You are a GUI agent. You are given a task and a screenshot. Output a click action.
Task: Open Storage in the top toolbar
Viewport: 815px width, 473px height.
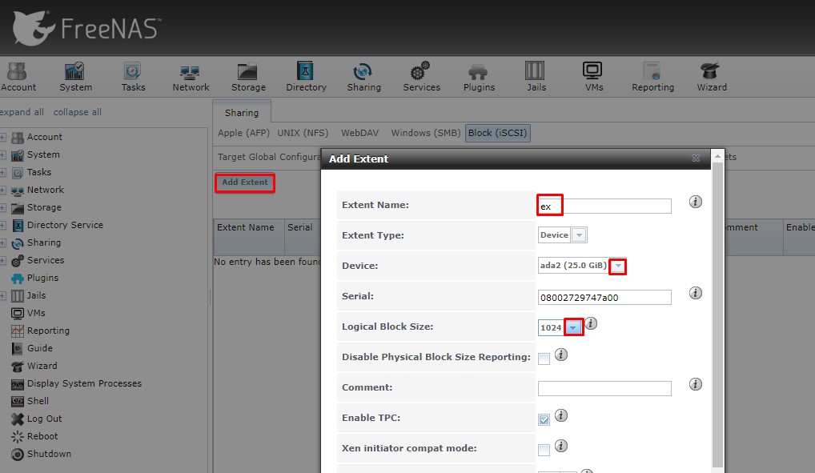coord(248,77)
